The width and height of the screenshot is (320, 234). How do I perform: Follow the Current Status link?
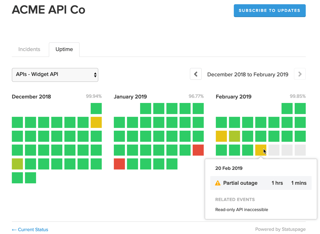point(30,229)
